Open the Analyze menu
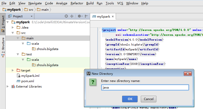The image size is (203, 109). click(x=61, y=3)
